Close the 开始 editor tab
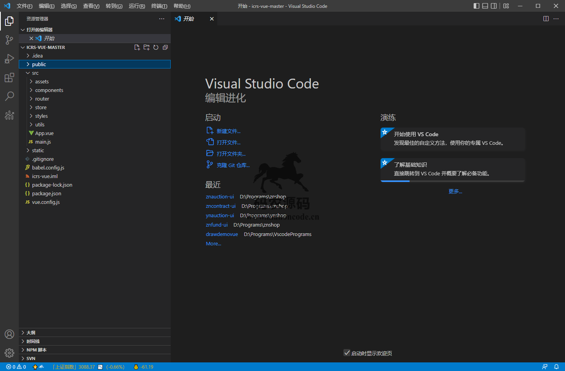 click(x=212, y=19)
